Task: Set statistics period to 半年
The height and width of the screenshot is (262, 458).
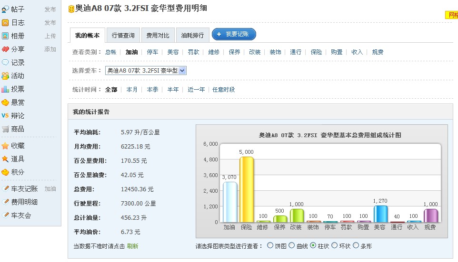Action: [x=173, y=90]
